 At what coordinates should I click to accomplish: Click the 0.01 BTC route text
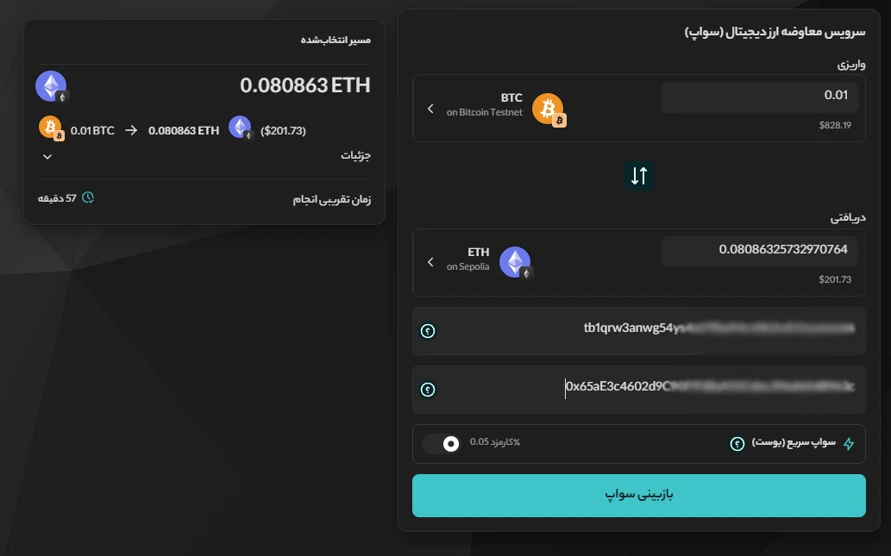click(x=92, y=131)
